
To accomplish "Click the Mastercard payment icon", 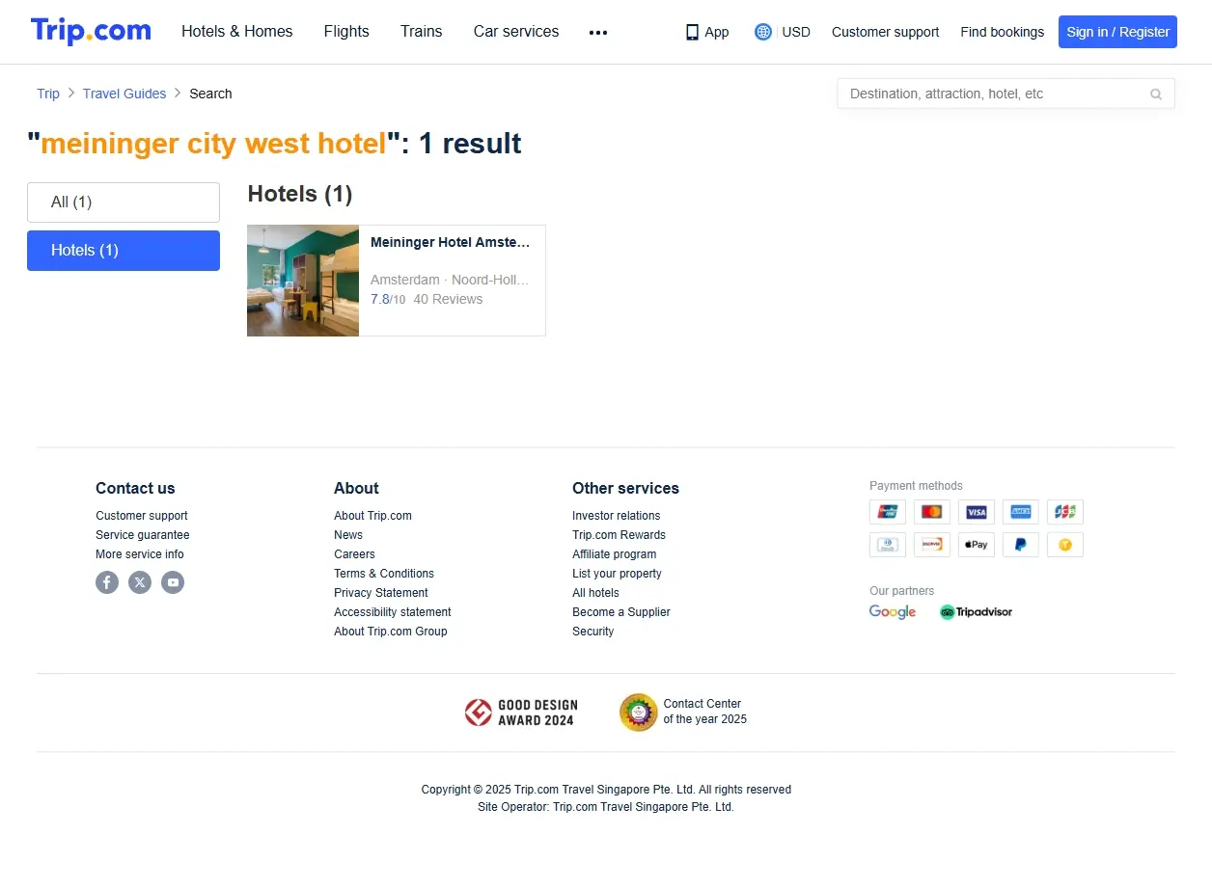I will tap(932, 512).
